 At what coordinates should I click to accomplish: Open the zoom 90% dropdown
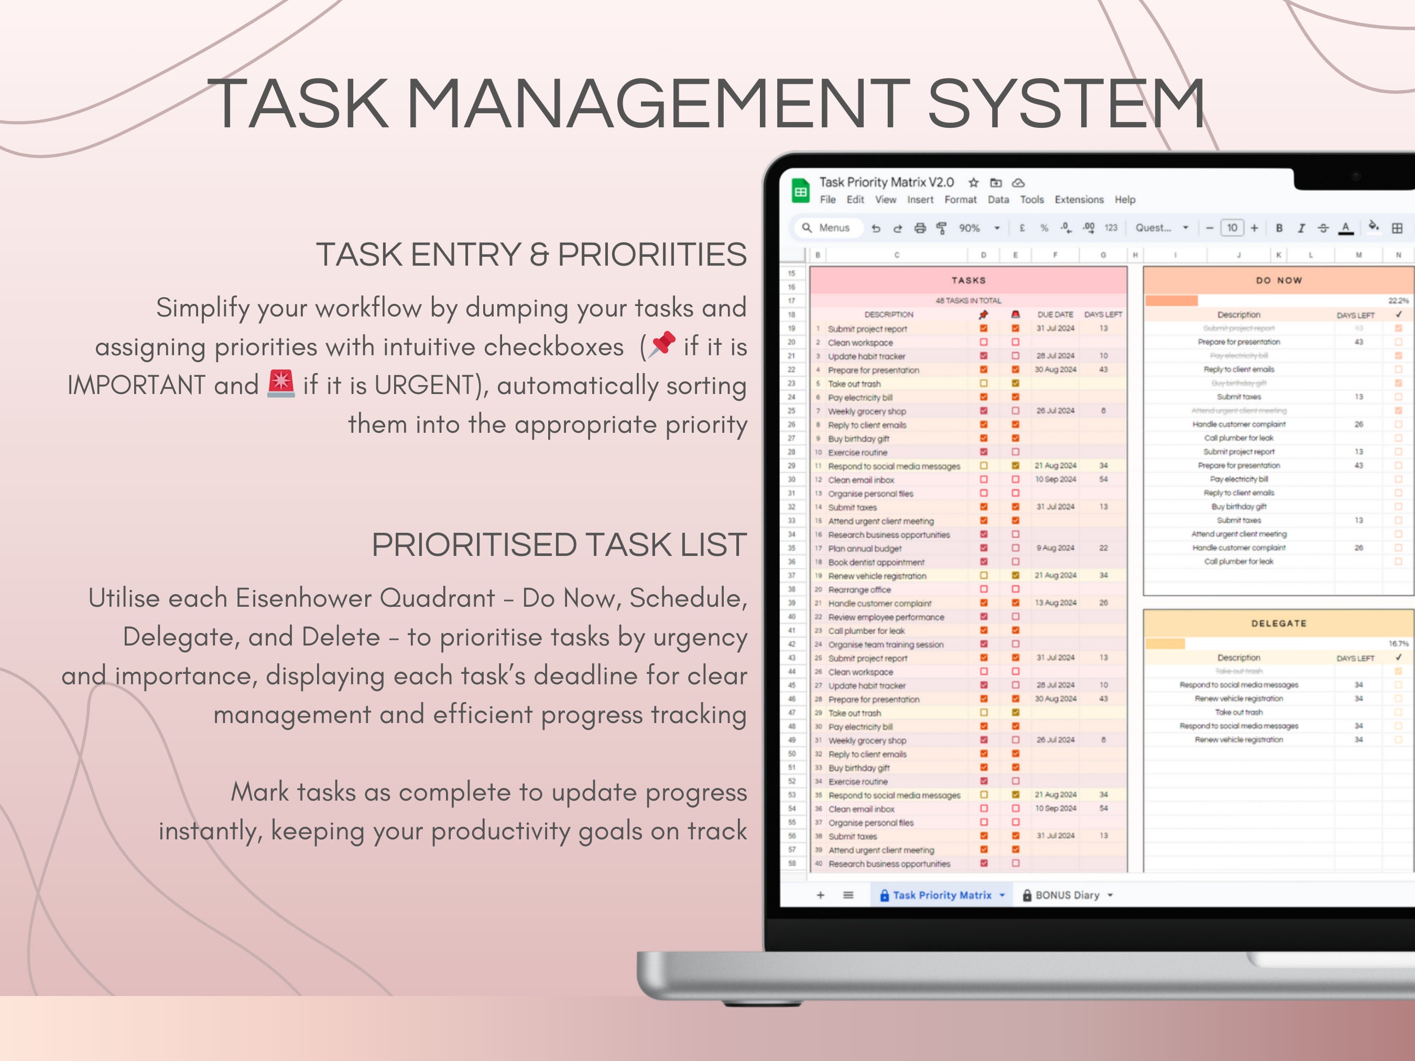979,228
